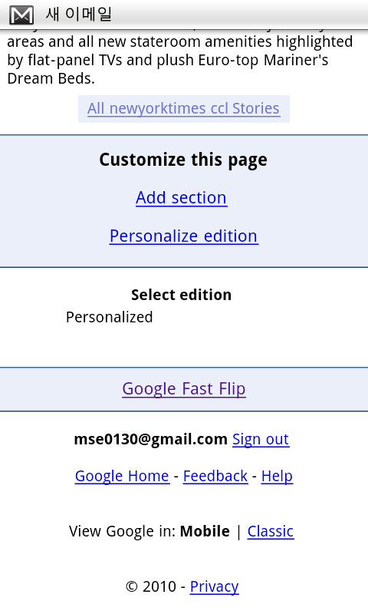Click the bold Mobile view label
The width and height of the screenshot is (368, 614).
pyautogui.click(x=205, y=531)
